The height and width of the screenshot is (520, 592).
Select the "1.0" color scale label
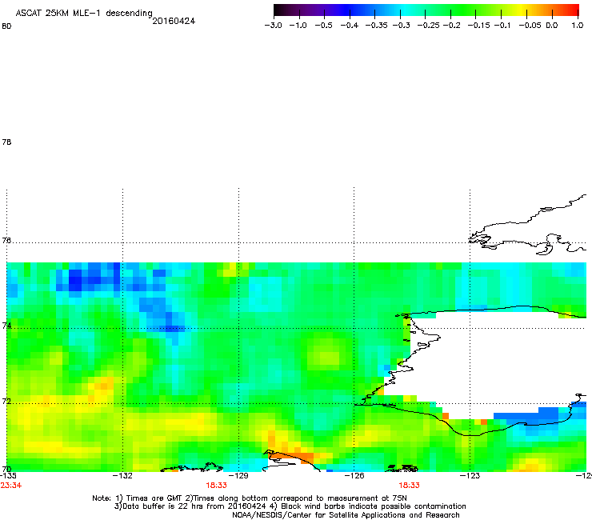pyautogui.click(x=578, y=26)
